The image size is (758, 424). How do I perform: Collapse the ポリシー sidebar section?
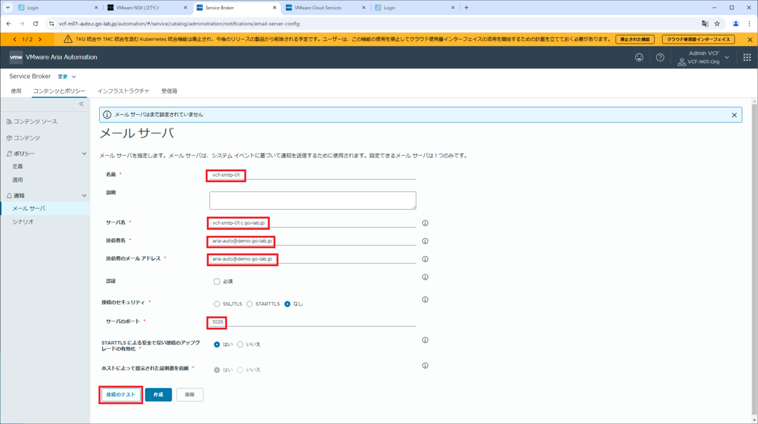tap(84, 154)
